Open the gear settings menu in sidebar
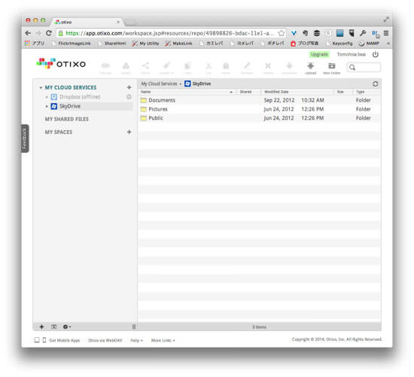 pyautogui.click(x=66, y=327)
